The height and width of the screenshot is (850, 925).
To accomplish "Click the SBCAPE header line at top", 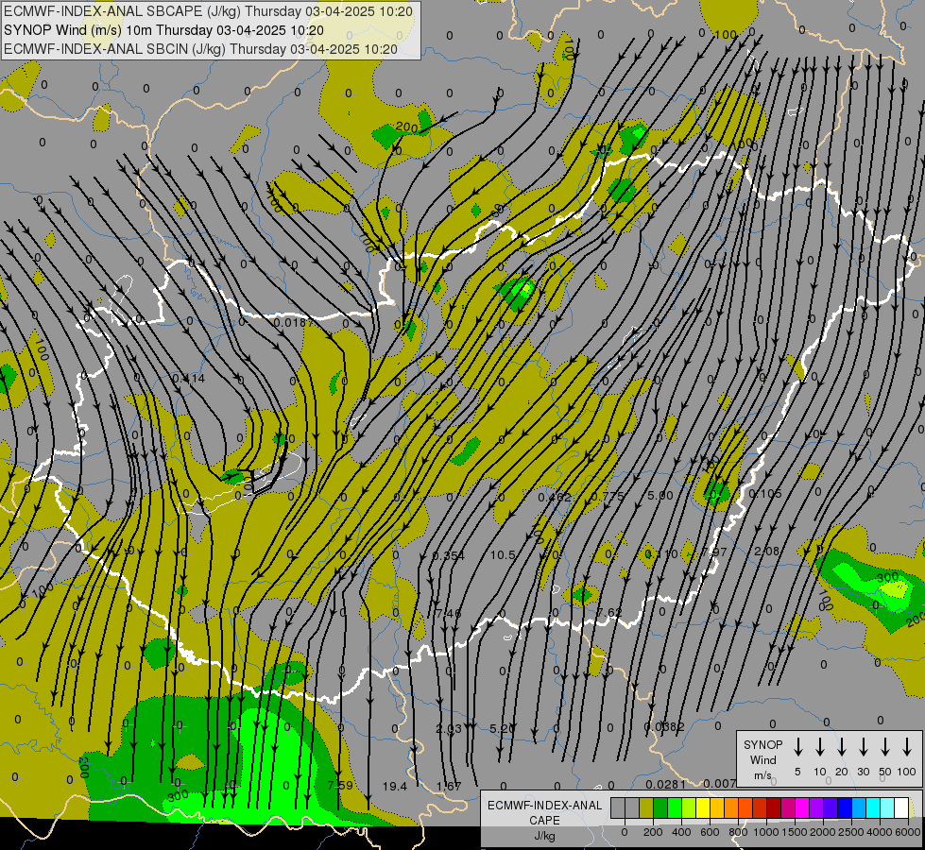I will click(208, 11).
